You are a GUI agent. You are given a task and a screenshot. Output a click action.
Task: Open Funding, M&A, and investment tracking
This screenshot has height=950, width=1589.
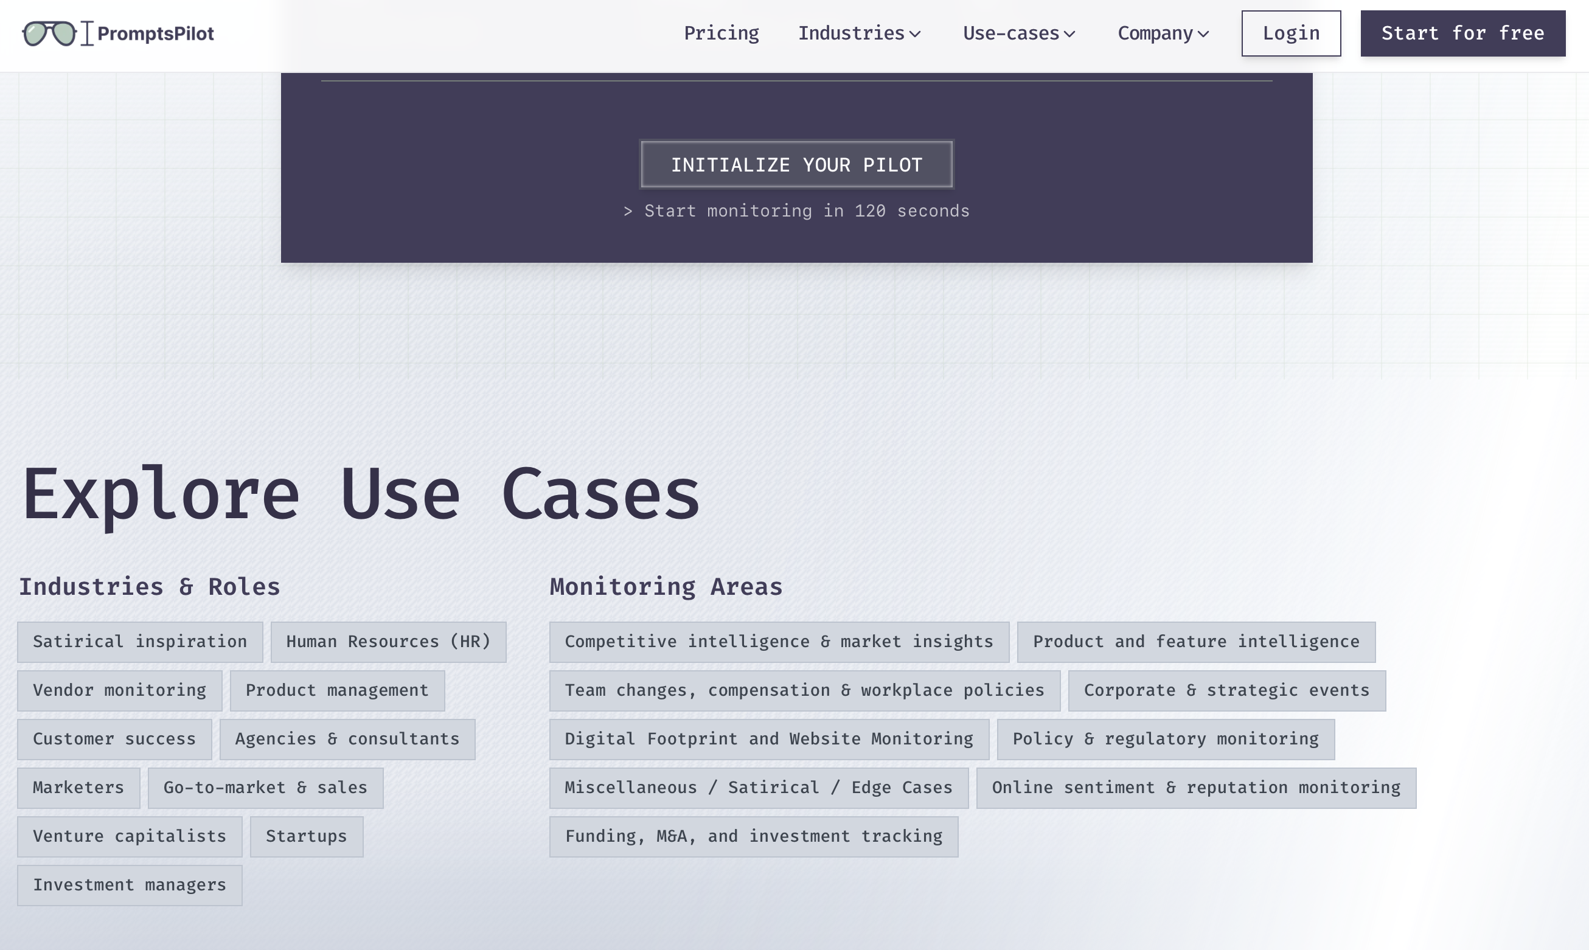point(754,836)
